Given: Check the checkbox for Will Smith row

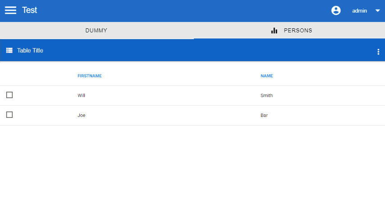Looking at the screenshot, I should [x=9, y=95].
